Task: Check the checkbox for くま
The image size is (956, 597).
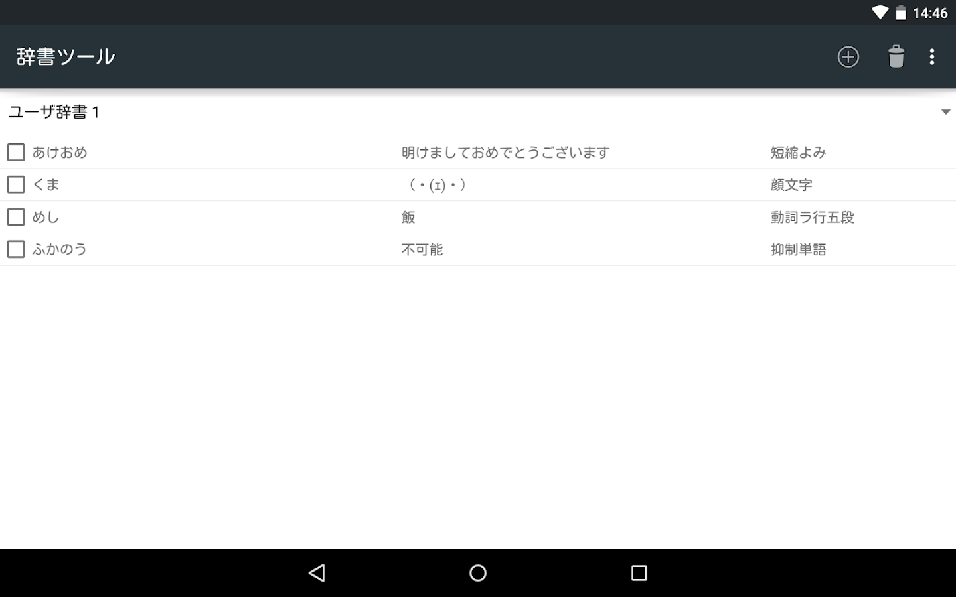Action: (15, 184)
